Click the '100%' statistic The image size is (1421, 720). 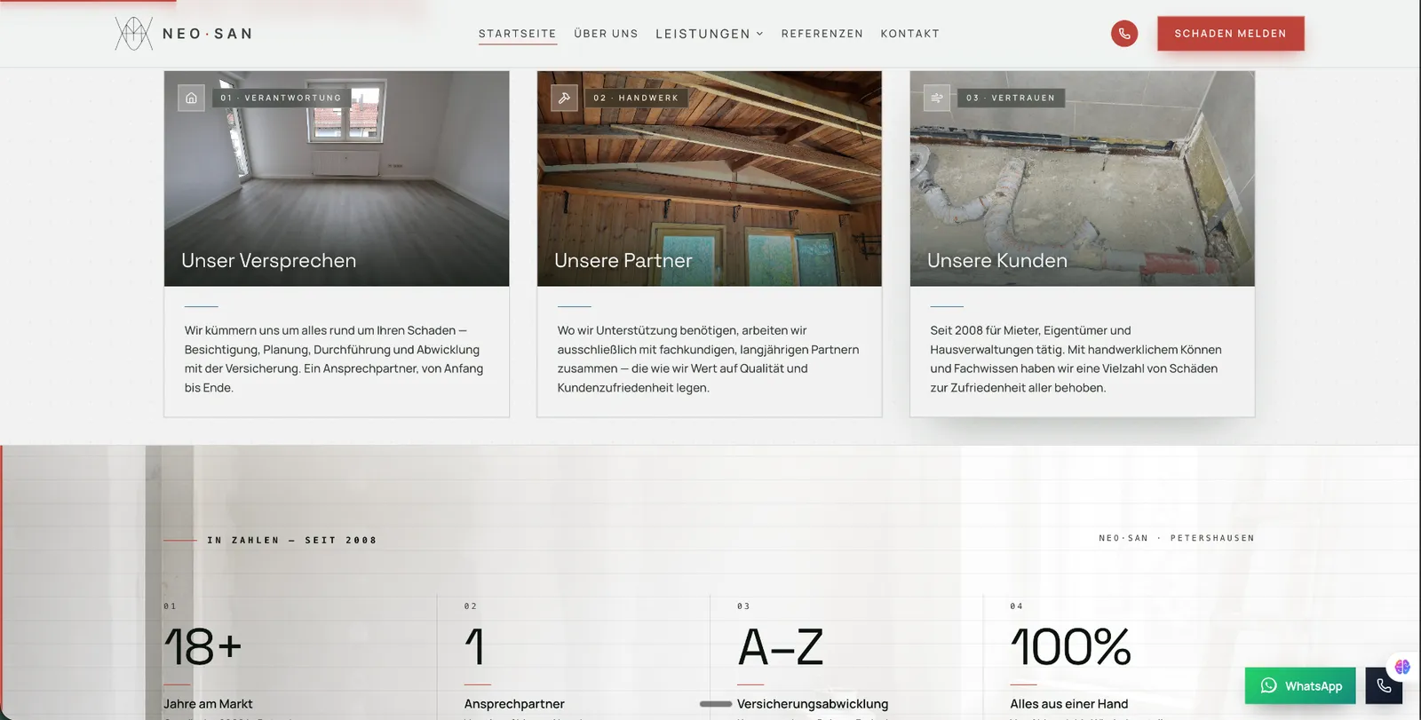(x=1071, y=646)
